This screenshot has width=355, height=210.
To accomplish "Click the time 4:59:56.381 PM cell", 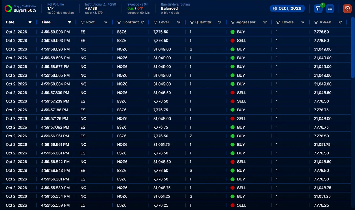I will click(55, 179).
